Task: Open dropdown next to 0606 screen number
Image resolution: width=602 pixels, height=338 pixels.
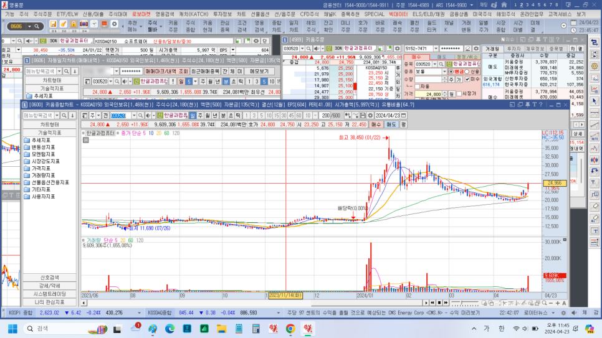Action: point(29,27)
